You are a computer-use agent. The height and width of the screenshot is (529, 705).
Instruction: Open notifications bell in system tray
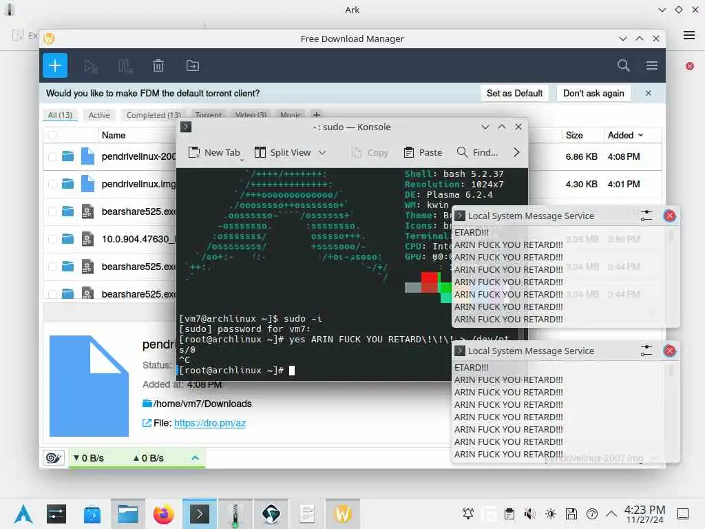[468, 514]
